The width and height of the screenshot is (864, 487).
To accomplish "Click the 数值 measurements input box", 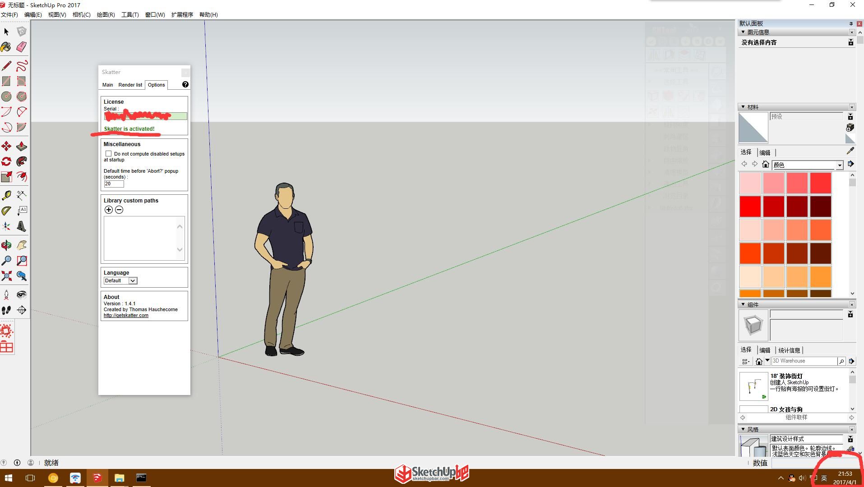I will 814,463.
